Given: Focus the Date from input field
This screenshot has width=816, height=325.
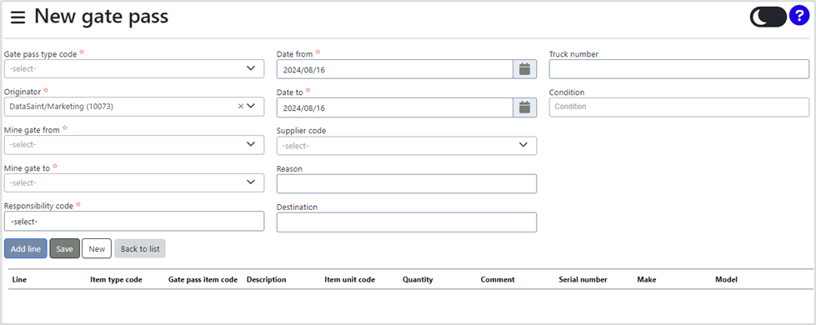Looking at the screenshot, I should [395, 69].
